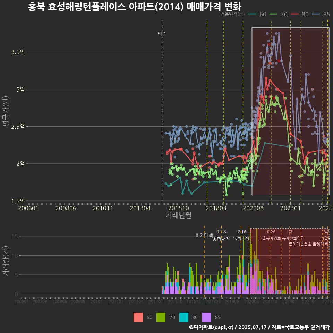Click the 202301 price chart x-axis label

[291, 208]
